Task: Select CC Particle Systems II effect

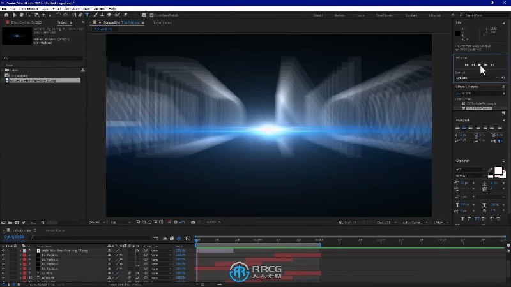Action: [482, 104]
